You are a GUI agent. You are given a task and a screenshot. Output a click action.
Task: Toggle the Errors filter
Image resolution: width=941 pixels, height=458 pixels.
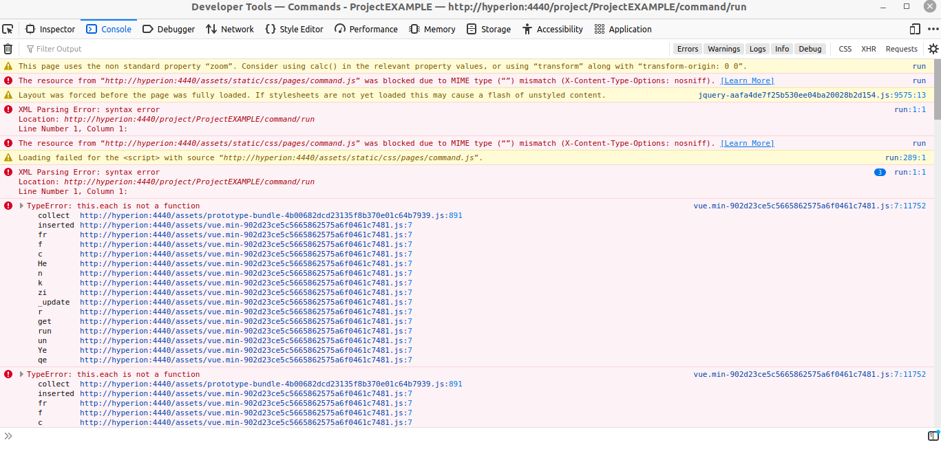coord(688,49)
